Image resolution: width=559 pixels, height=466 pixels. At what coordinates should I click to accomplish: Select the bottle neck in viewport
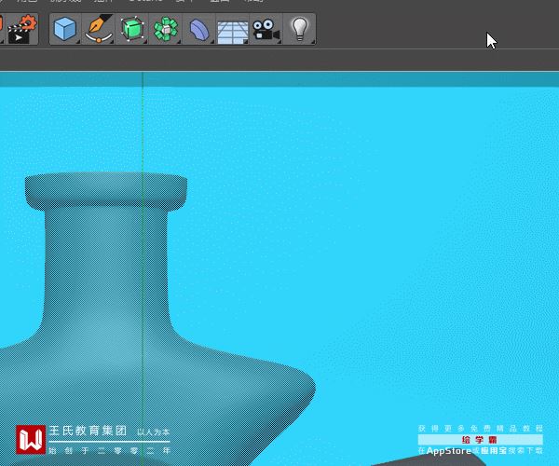pos(106,264)
